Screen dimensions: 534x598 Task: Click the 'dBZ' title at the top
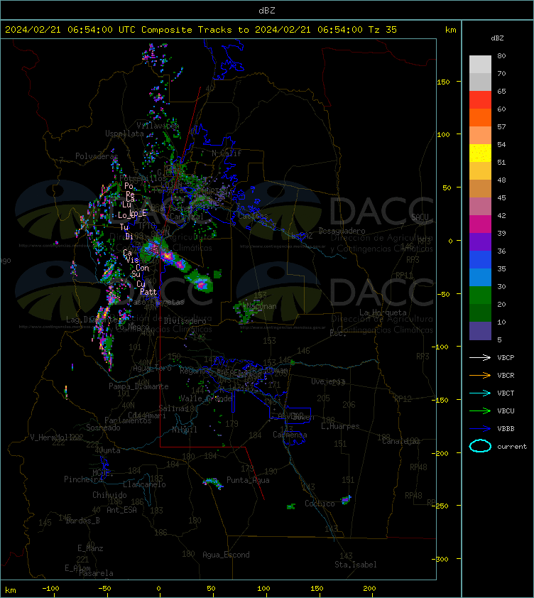[x=266, y=11]
